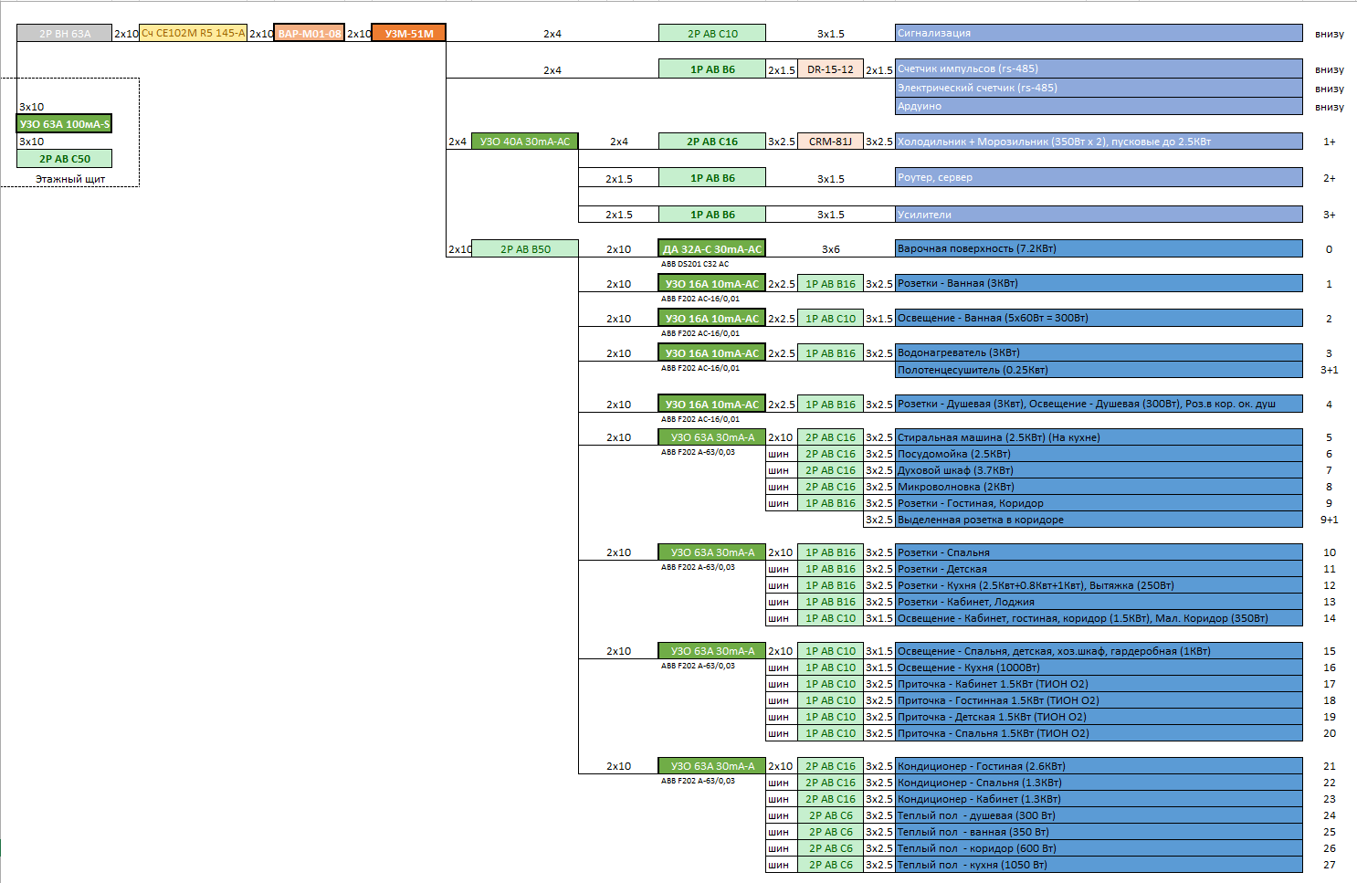
Task: Select 'Розетки - Спальня' cell
Action: (x=1099, y=552)
